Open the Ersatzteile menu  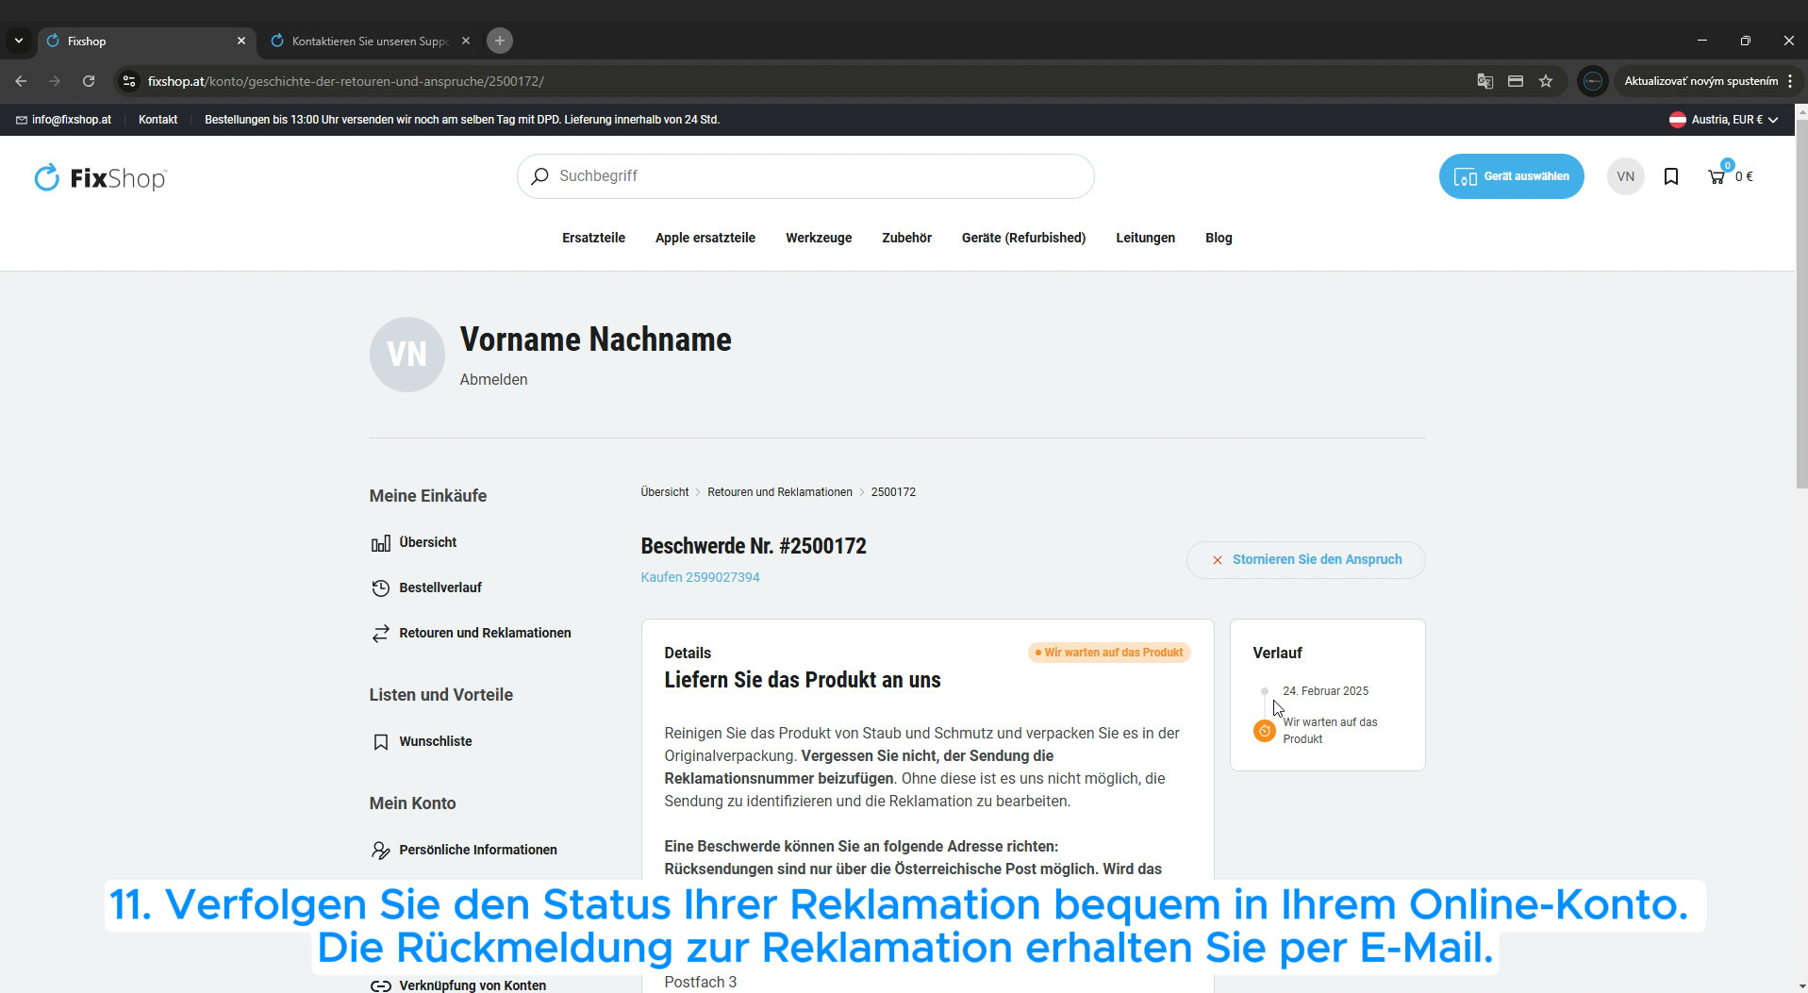tap(593, 238)
